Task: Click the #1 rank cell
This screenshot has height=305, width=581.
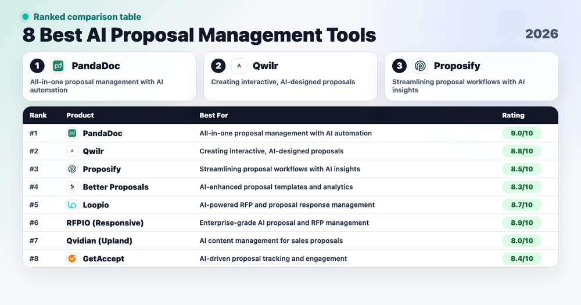Action: coord(33,133)
